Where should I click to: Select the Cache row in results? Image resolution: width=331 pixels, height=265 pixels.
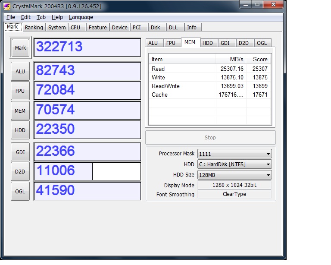[x=210, y=95]
